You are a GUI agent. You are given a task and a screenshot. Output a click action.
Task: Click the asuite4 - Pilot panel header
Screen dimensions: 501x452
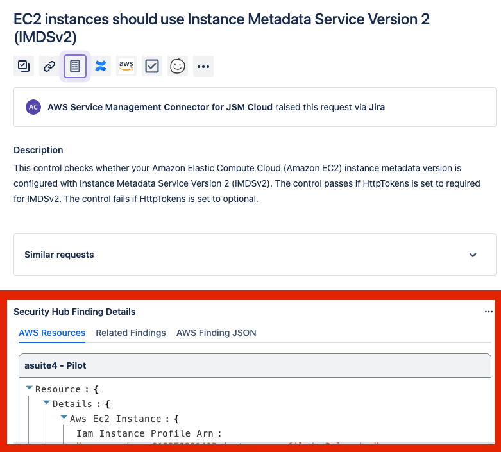(x=255, y=365)
